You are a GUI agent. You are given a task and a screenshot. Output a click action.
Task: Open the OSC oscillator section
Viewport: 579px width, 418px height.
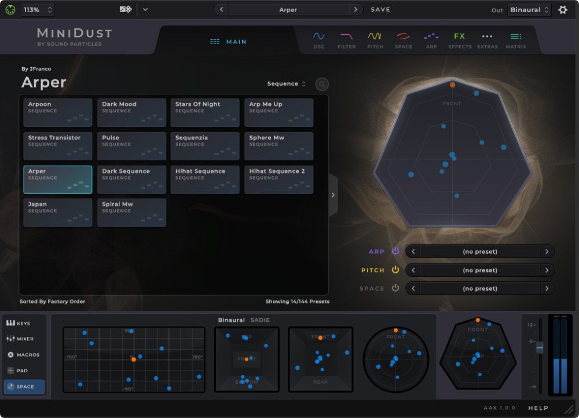point(318,41)
